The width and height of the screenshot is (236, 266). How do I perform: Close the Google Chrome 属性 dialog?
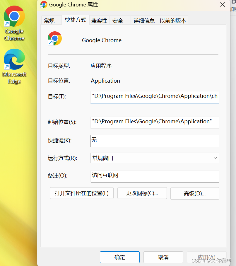223,5
